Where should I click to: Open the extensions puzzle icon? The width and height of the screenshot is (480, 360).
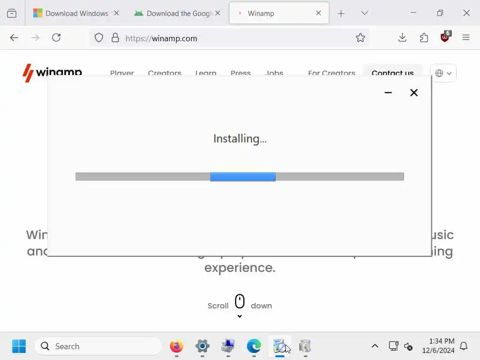point(424,37)
